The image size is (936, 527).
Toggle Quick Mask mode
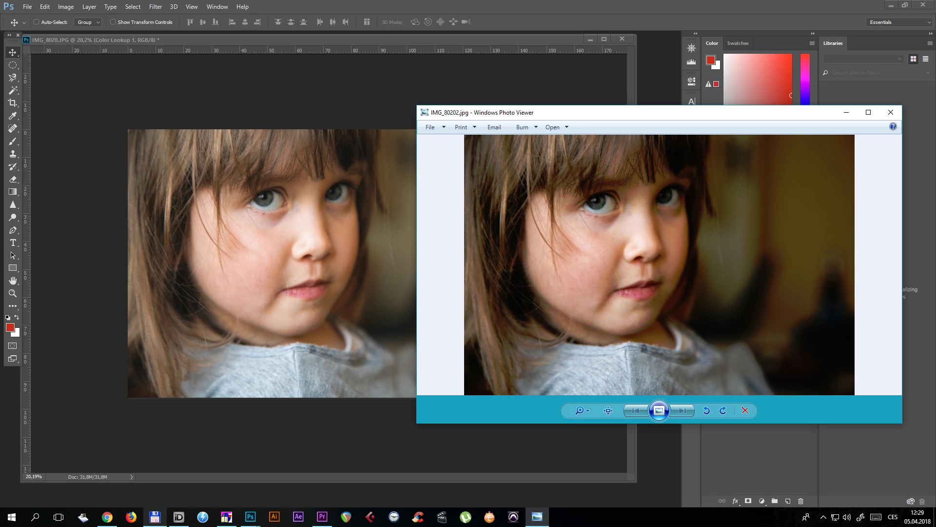(x=13, y=346)
